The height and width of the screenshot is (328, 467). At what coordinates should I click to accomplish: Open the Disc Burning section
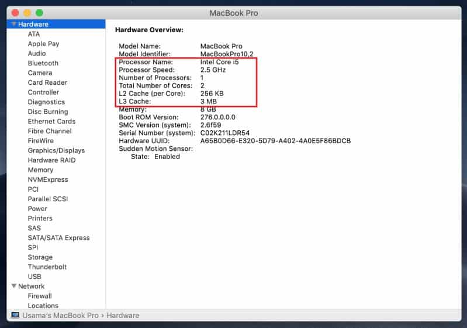point(48,112)
